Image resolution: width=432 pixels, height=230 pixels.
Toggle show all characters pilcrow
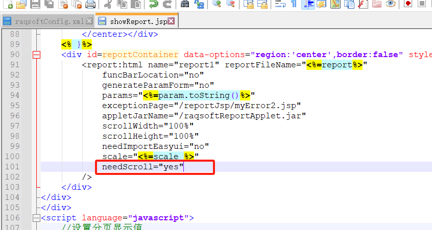pyautogui.click(x=294, y=4)
